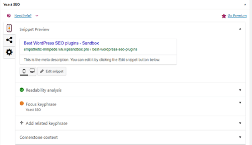Click the green readability smiley icon

(22, 90)
